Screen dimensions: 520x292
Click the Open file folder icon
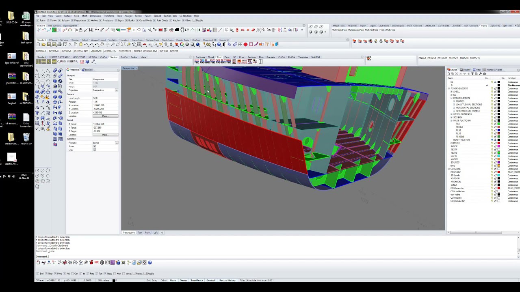43,44
